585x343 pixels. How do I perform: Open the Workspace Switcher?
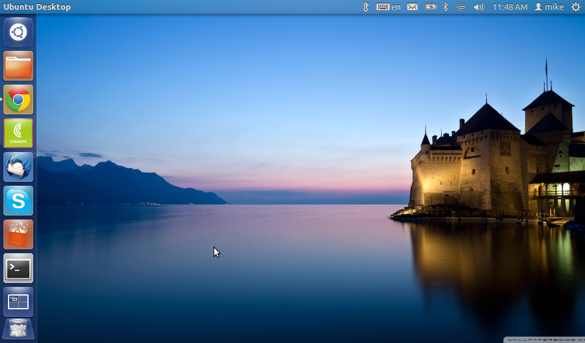[18, 301]
